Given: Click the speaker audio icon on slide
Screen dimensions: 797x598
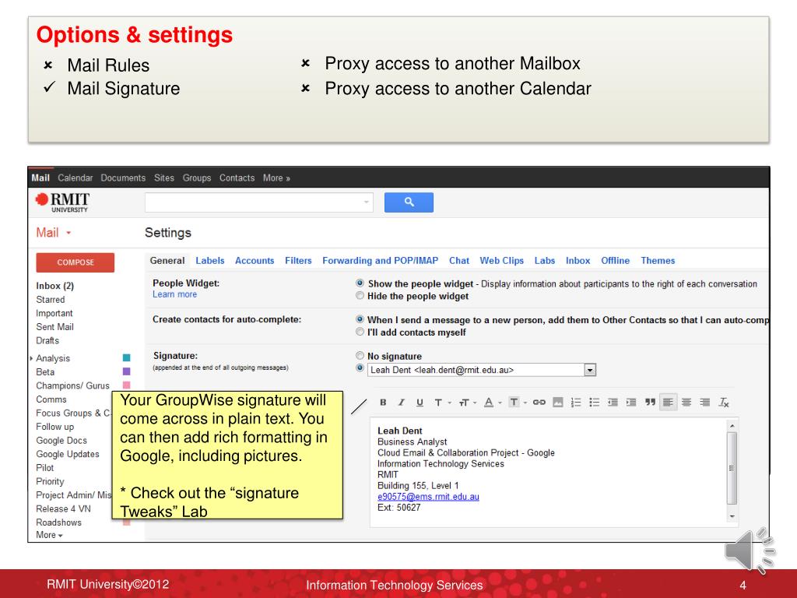Looking at the screenshot, I should 750,551.
